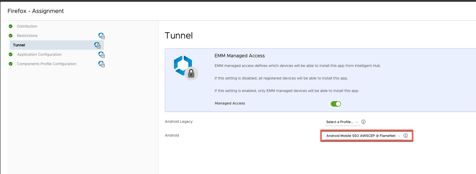This screenshot has height=174, width=476.
Task: Click the info icon beside Android profile dropdown
Action: tap(405, 135)
